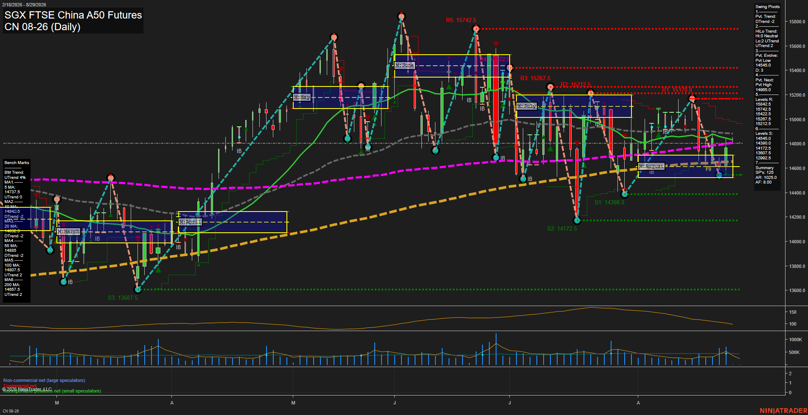Pick the 'M:August' monthly range label
808x415 pixels.
coord(651,166)
